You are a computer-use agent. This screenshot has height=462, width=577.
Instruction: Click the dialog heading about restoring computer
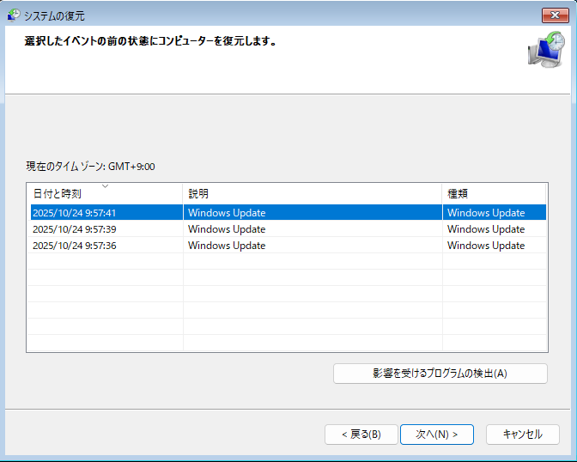click(150, 40)
